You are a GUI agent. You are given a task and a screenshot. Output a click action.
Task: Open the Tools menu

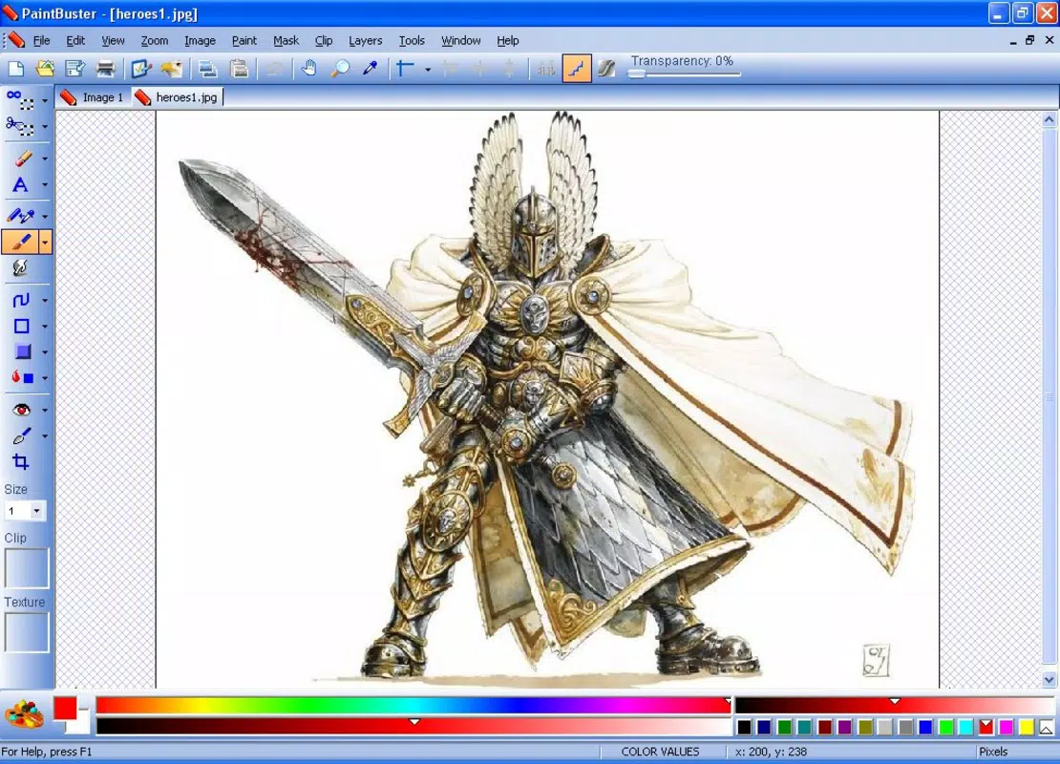click(x=412, y=40)
